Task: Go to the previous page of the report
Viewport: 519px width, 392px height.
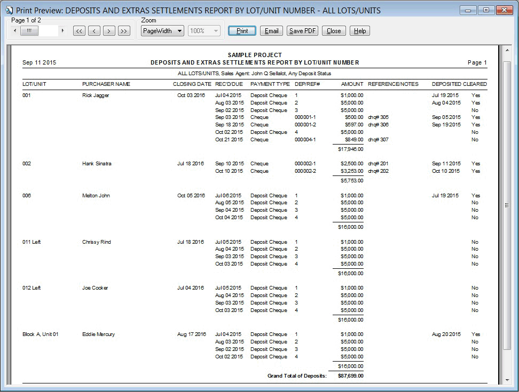Action: tap(95, 31)
